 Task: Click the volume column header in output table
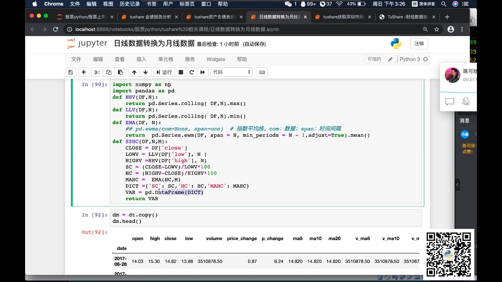[x=214, y=239]
